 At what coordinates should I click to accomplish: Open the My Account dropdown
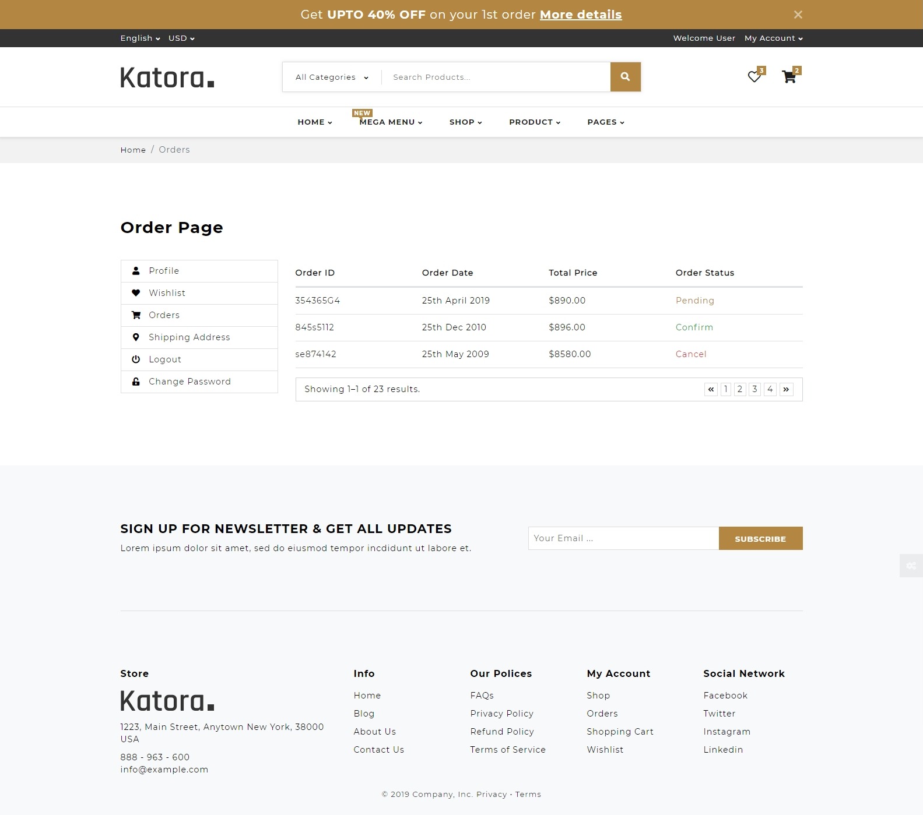[773, 38]
